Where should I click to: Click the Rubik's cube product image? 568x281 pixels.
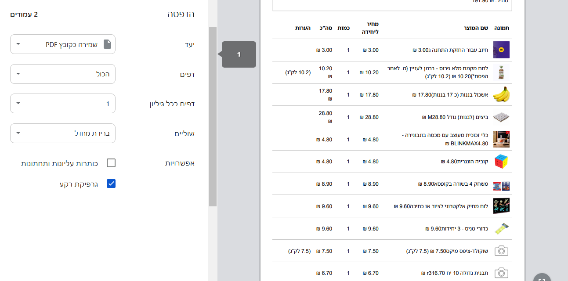[501, 162]
